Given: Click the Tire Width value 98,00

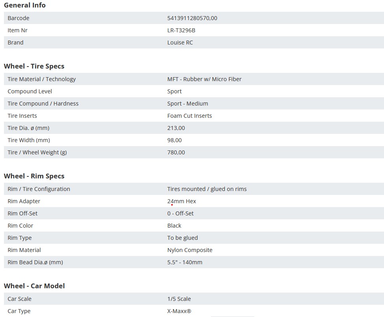Looking at the screenshot, I should point(174,141).
